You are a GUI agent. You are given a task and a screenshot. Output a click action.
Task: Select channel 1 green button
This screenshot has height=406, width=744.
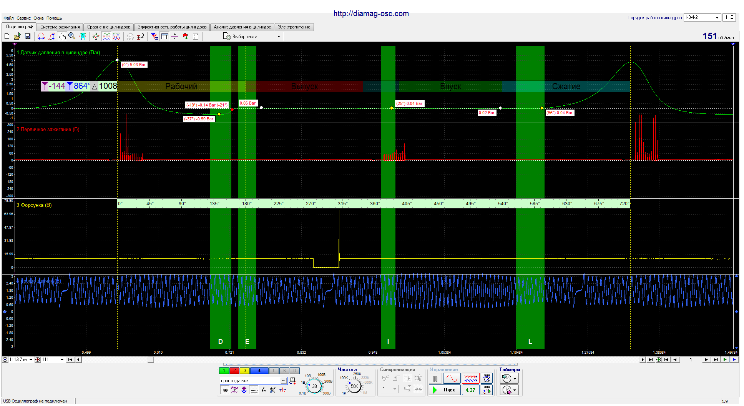(224, 371)
